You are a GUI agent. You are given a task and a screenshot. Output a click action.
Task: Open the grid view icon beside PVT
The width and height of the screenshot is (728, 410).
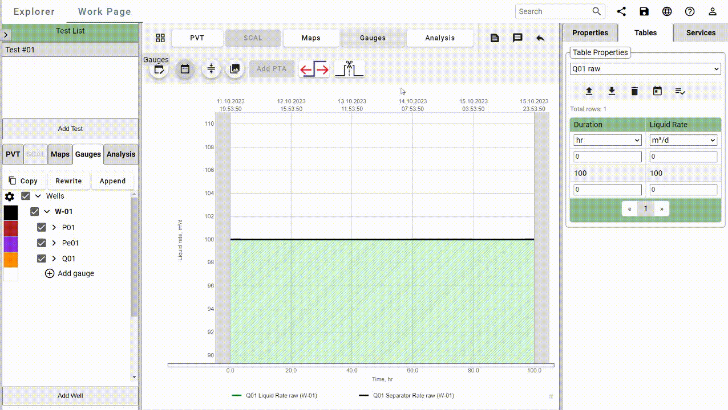[x=160, y=38]
